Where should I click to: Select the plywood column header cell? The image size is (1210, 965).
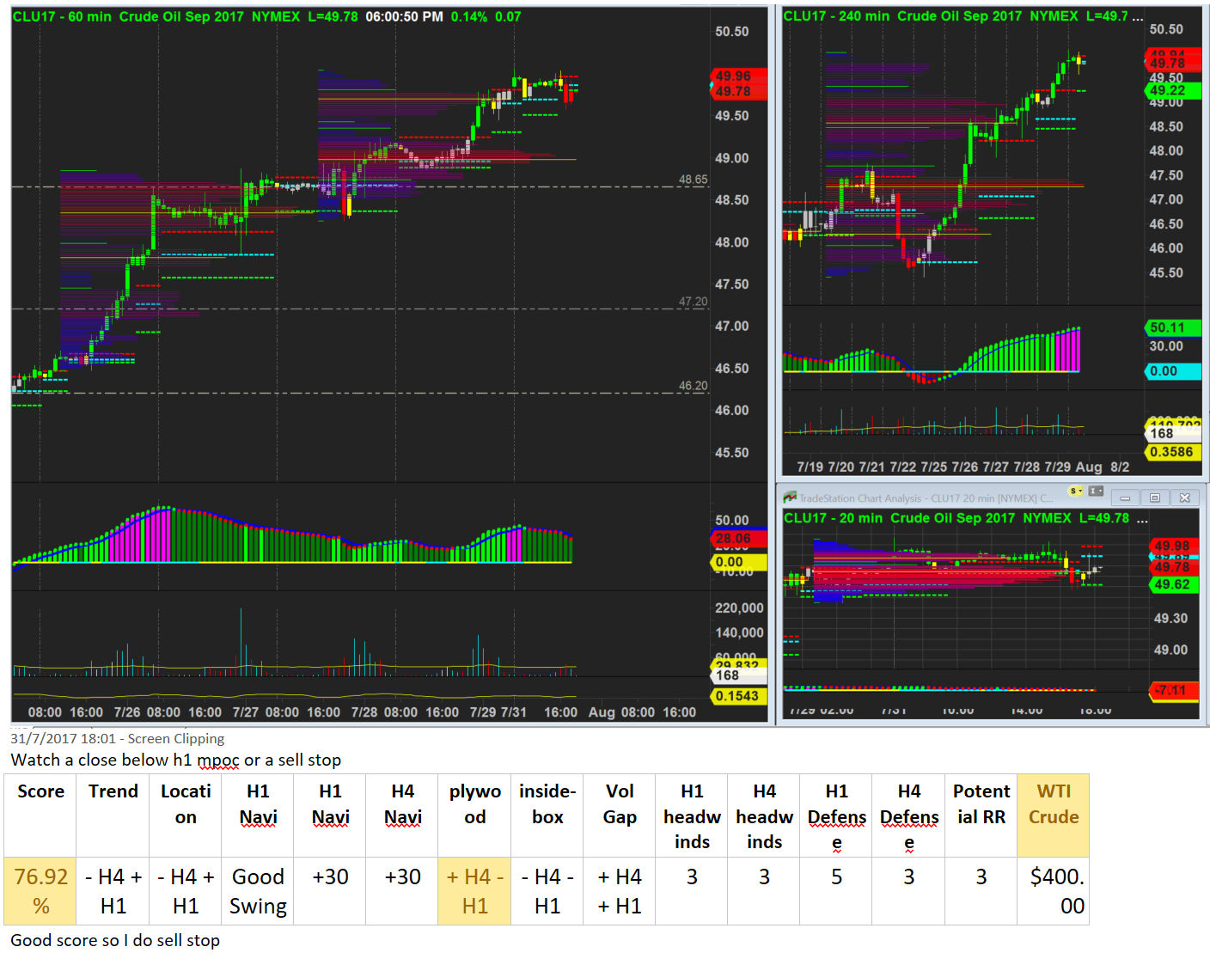474,815
